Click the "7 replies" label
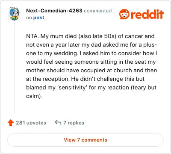171x154 pixels. pyautogui.click(x=74, y=123)
